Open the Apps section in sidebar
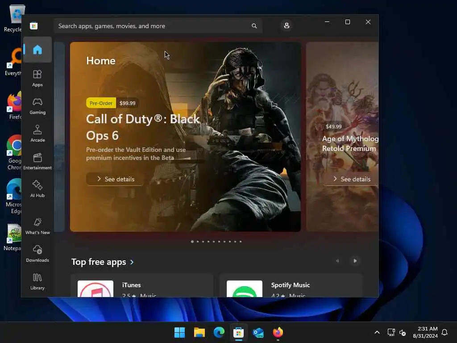Image resolution: width=457 pixels, height=343 pixels. click(37, 78)
